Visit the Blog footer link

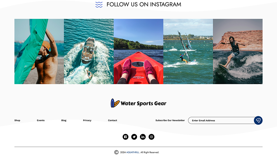[64, 120]
